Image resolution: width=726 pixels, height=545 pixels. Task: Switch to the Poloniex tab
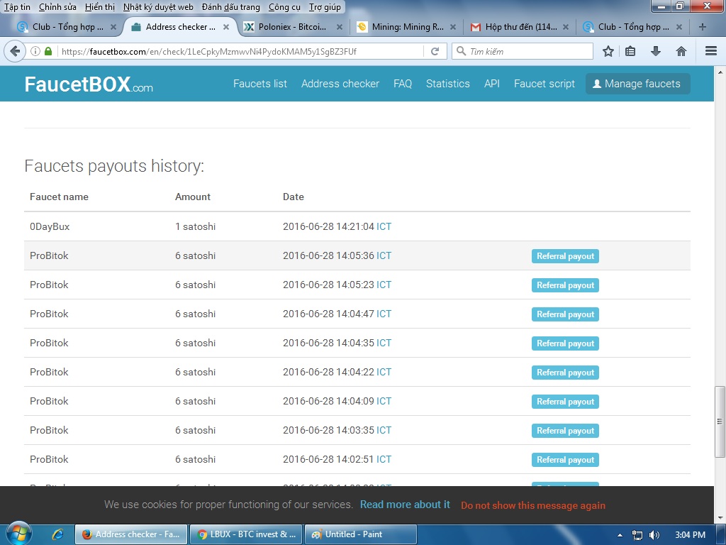[291, 27]
